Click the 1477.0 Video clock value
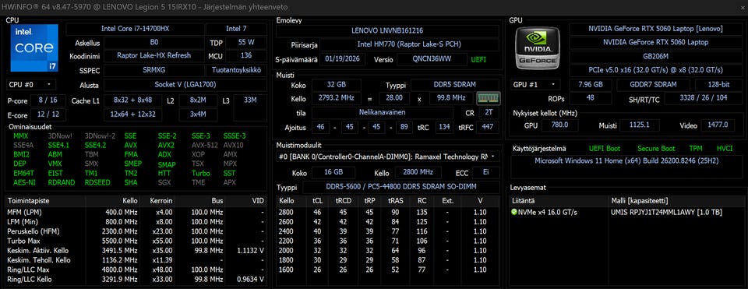 pyautogui.click(x=718, y=125)
